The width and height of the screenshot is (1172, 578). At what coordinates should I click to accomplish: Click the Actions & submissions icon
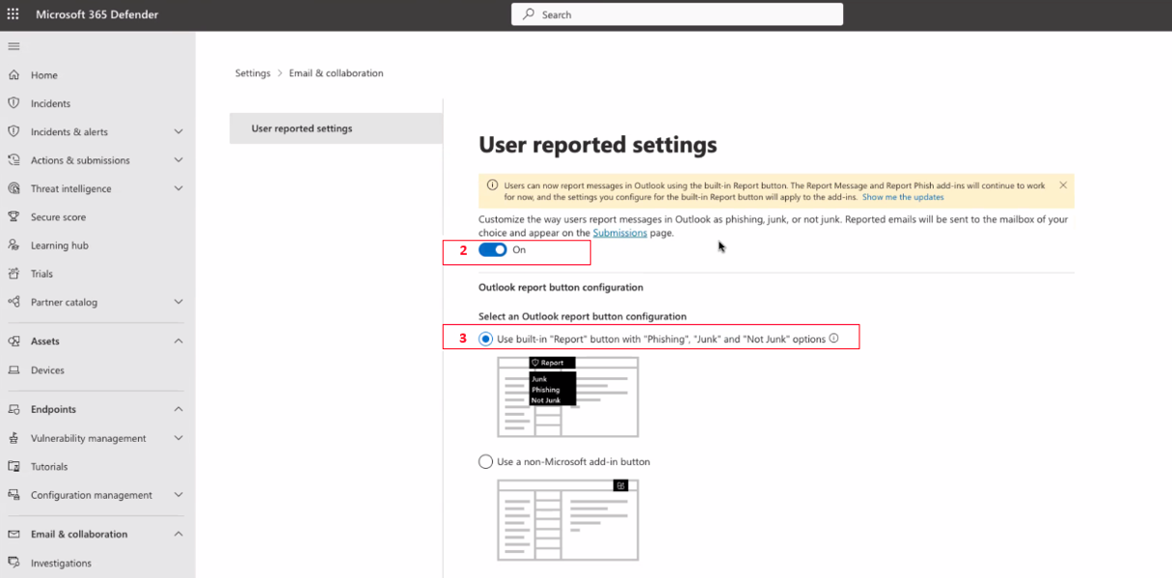[x=14, y=160]
